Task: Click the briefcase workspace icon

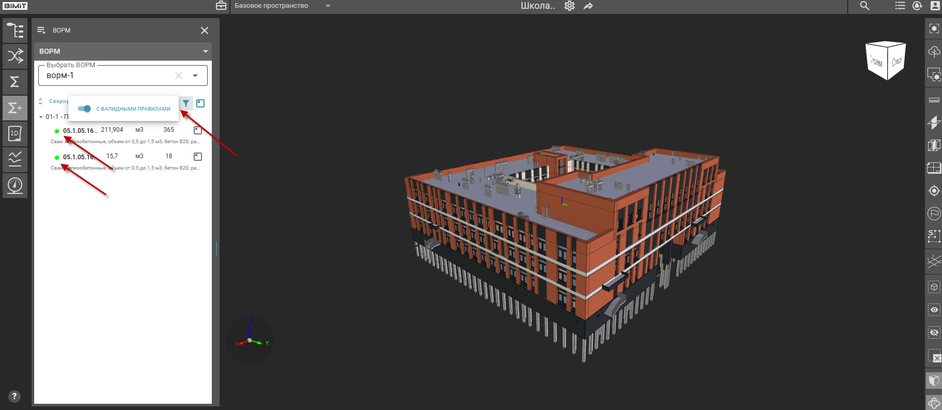Action: pos(221,6)
